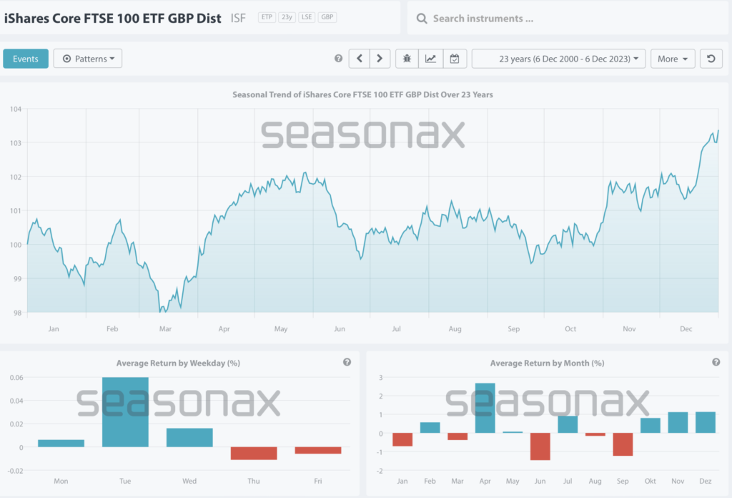Open the 23 years date range dropdown
The image size is (732, 498).
tap(558, 59)
